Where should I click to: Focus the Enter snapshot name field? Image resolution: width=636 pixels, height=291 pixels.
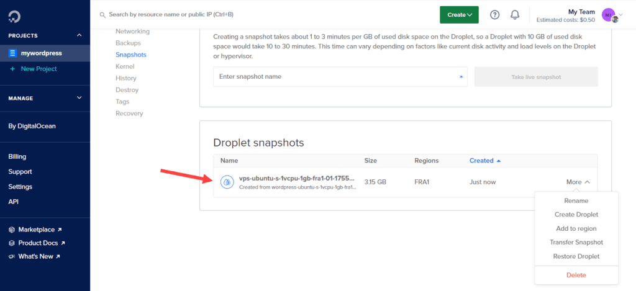[x=335, y=77]
